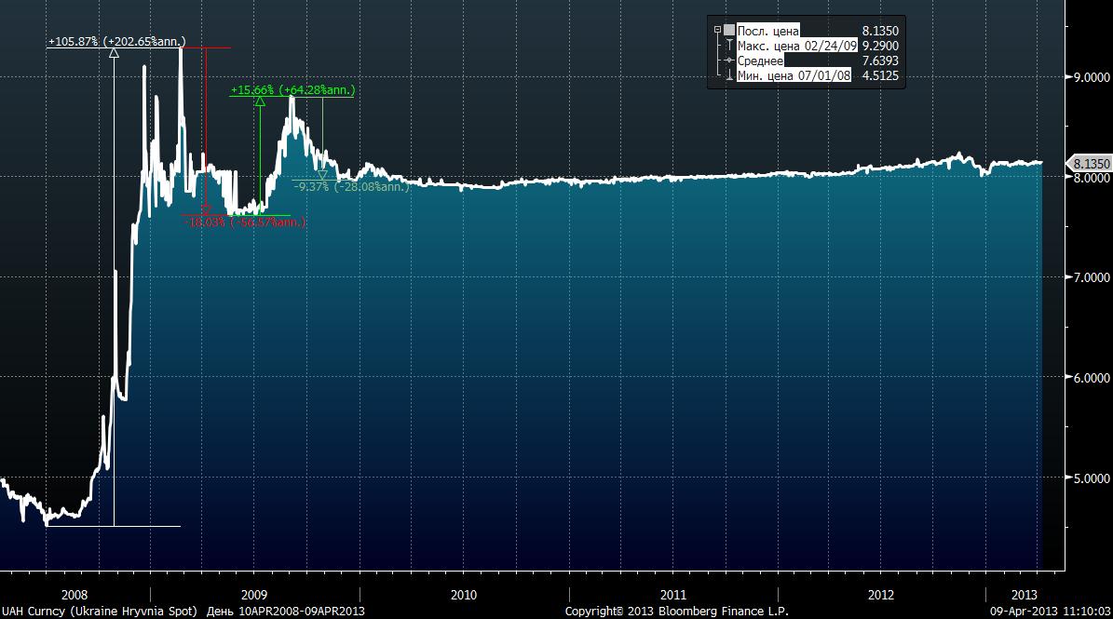Click the red down-arrow of -18.03% annotation
1113x619 pixels.
(206, 209)
